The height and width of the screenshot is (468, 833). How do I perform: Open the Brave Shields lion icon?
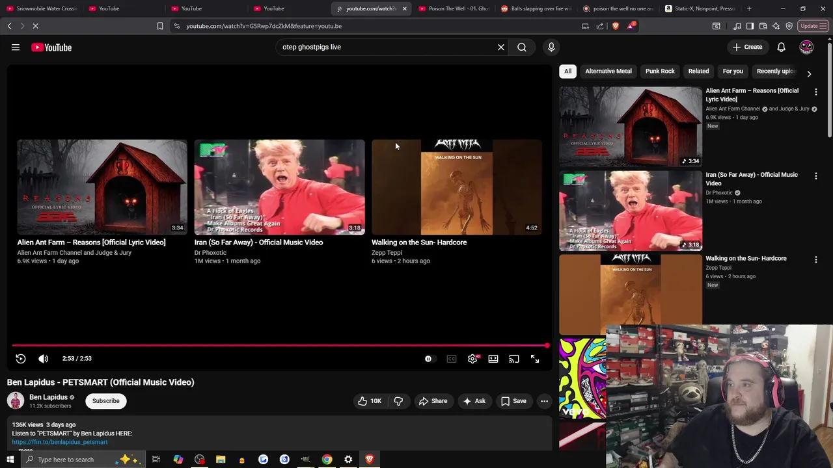pyautogui.click(x=616, y=26)
